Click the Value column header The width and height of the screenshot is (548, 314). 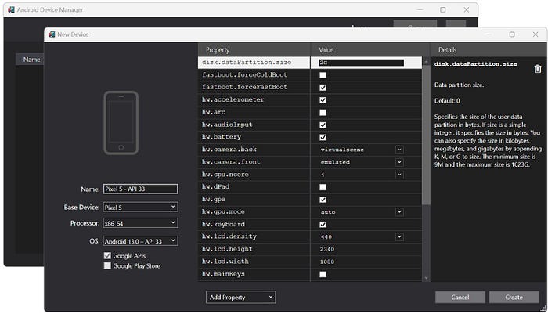370,50
